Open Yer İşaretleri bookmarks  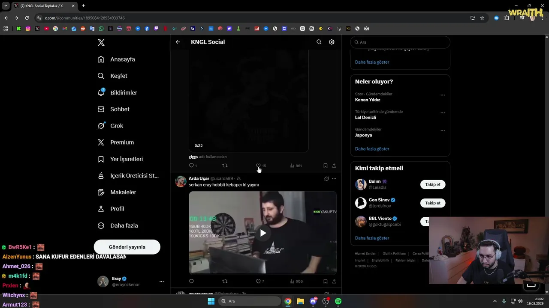tap(121, 159)
